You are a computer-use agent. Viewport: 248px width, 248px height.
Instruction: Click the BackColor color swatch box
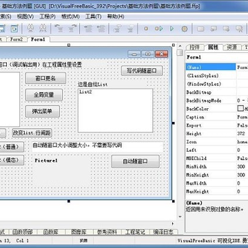tap(240, 109)
